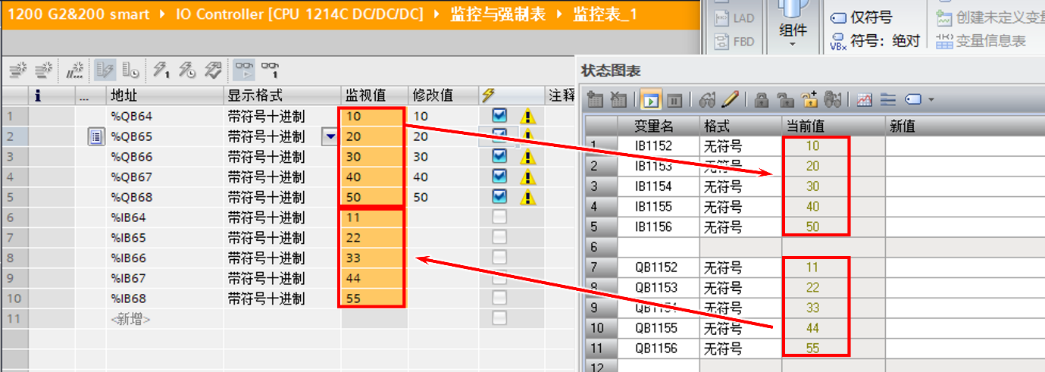The image size is (1045, 372).
Task: Click the IO Controller [CPU 1214C DC/DC/DC] breadcrumb
Action: 298,14
